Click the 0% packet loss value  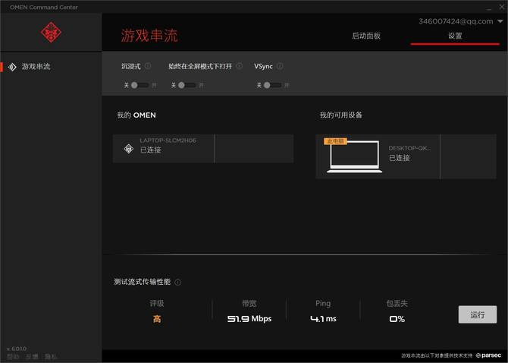[397, 319]
